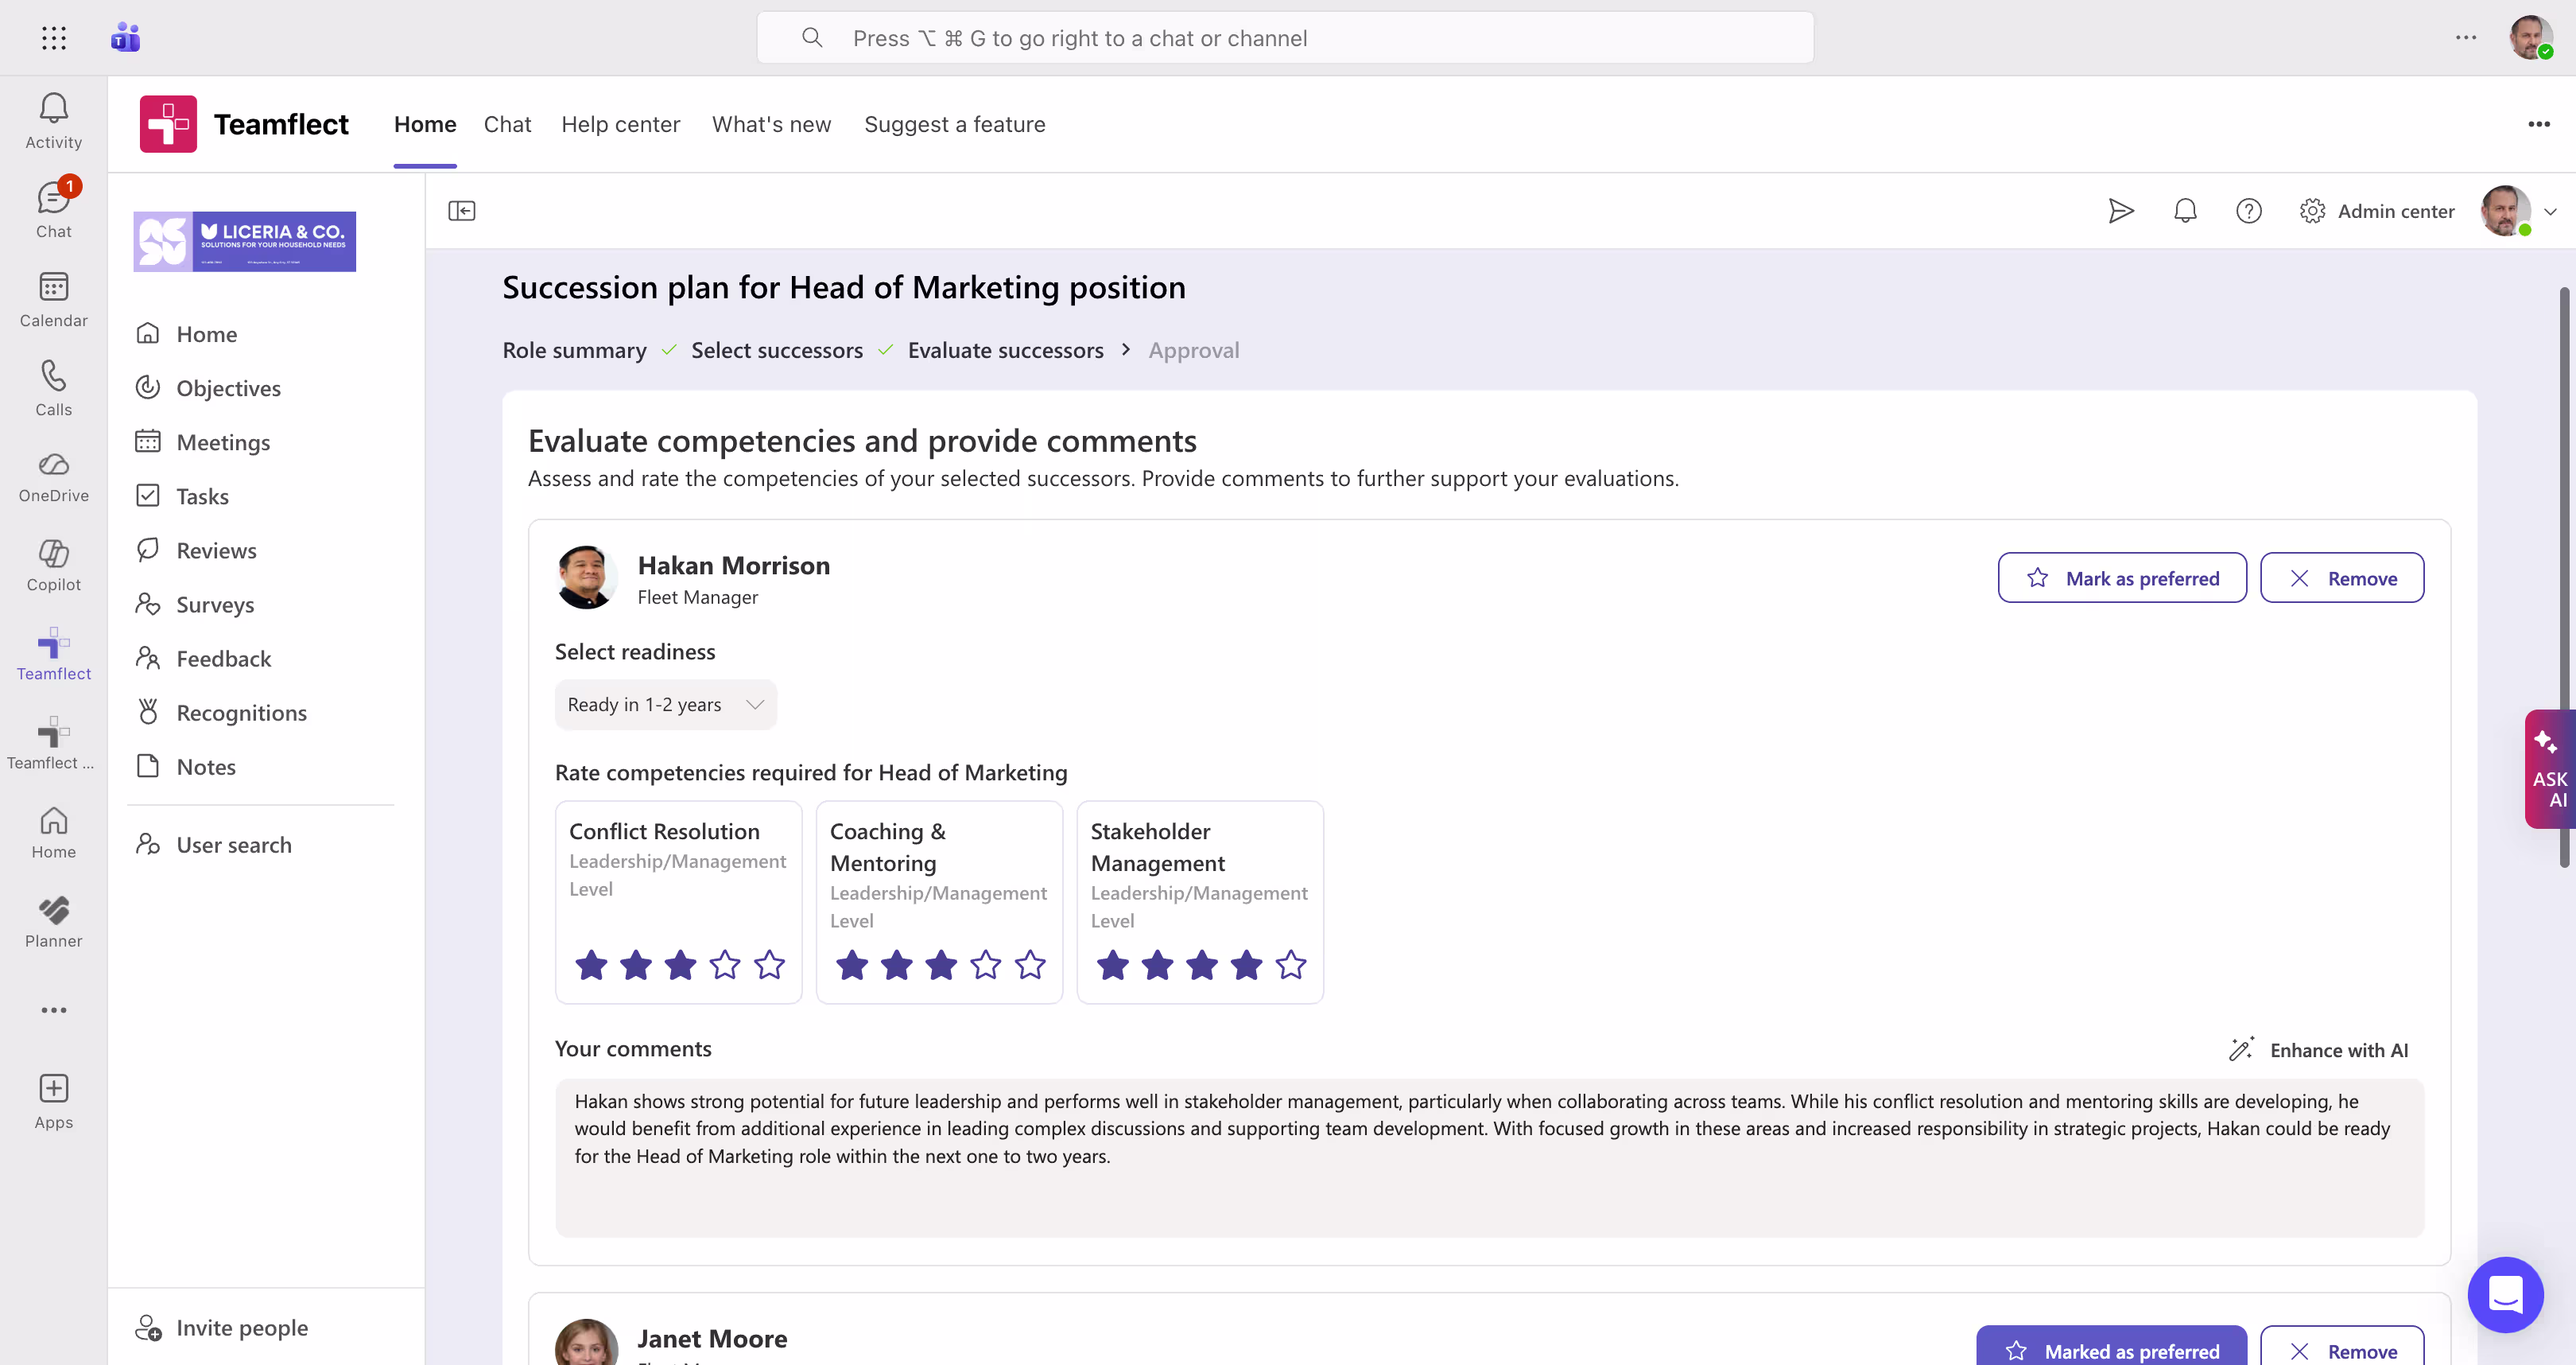
Task: Click Hakan Morrison's profile photo
Action: pos(586,577)
